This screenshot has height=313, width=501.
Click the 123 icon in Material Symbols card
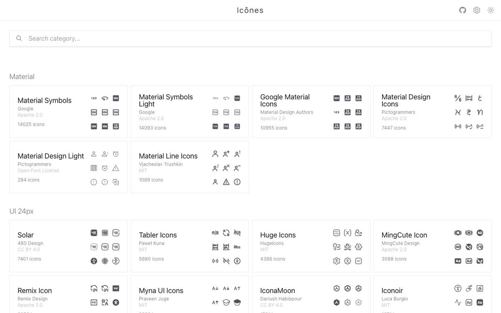[94, 98]
